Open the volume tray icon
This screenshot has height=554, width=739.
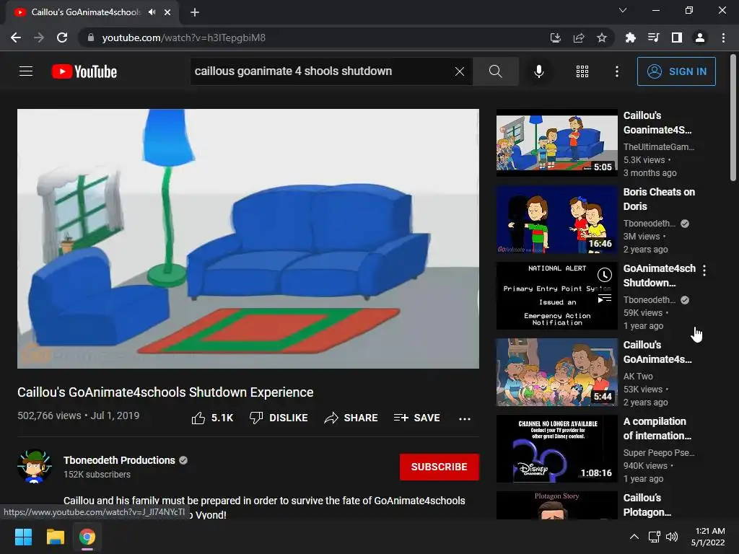point(672,537)
